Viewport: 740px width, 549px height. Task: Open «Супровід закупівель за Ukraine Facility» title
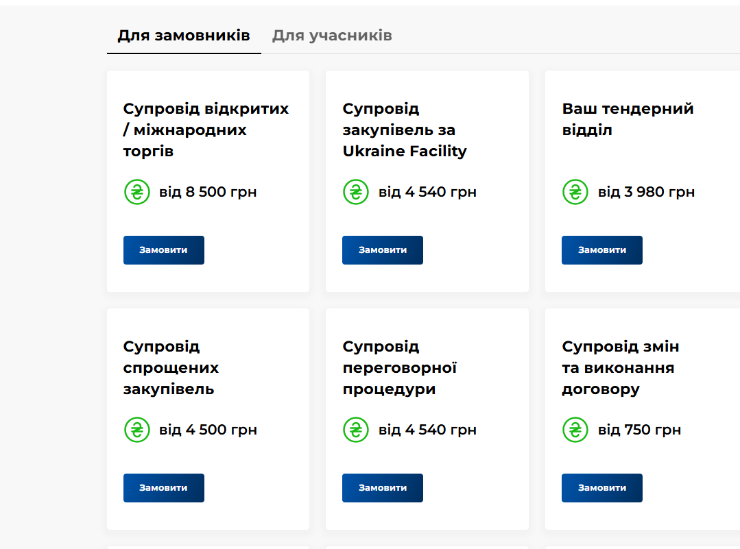[405, 130]
